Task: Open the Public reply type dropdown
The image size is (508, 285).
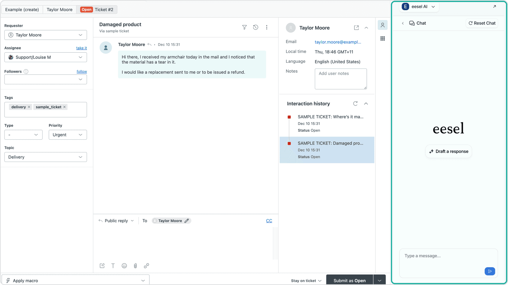Action: click(x=116, y=220)
